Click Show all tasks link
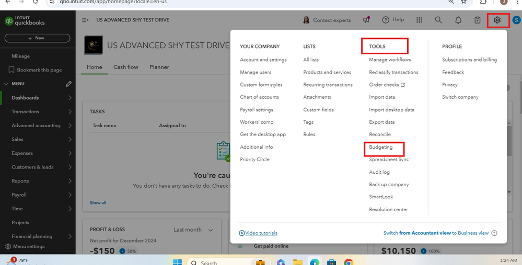The image size is (522, 265). (x=98, y=203)
